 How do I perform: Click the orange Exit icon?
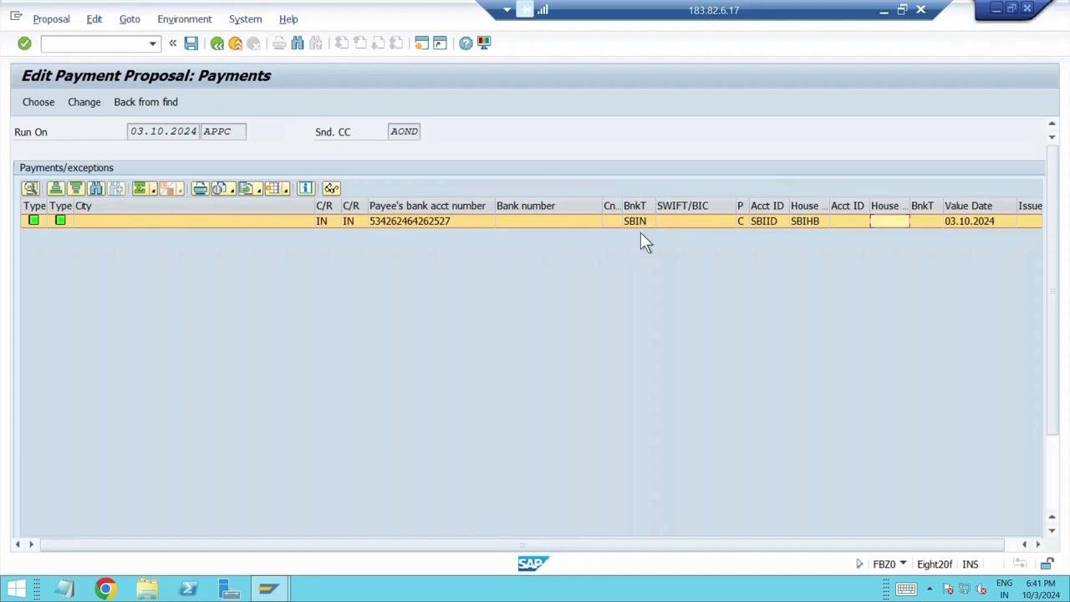coord(236,43)
